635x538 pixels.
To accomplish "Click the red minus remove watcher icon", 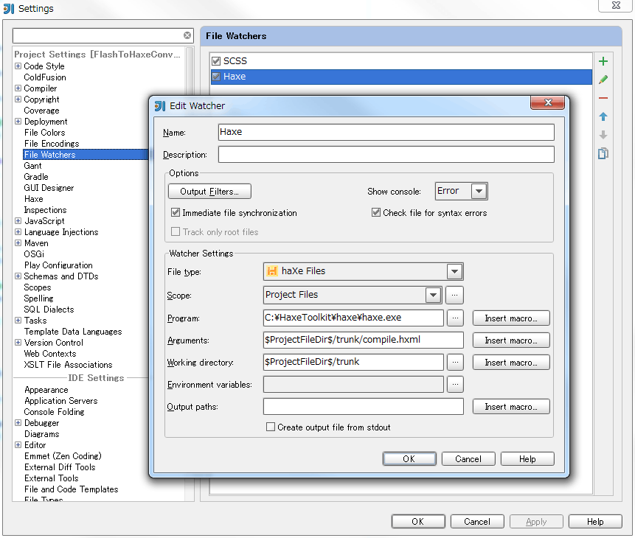I will (603, 98).
